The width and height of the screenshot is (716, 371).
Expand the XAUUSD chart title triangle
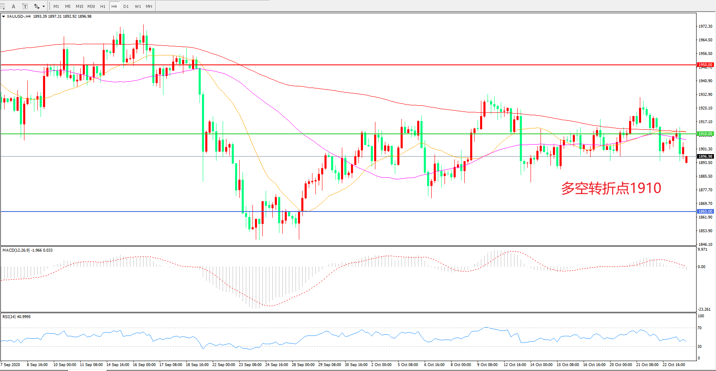click(x=4, y=17)
